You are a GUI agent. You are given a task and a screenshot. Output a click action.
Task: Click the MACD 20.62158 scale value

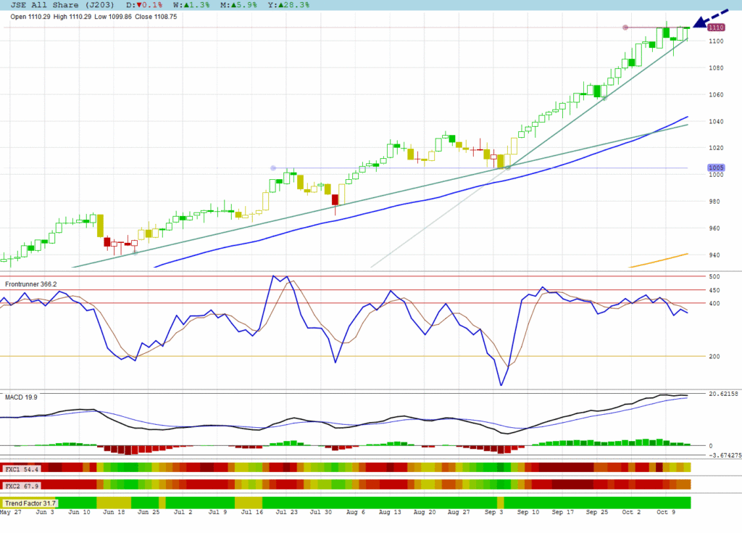pos(722,394)
